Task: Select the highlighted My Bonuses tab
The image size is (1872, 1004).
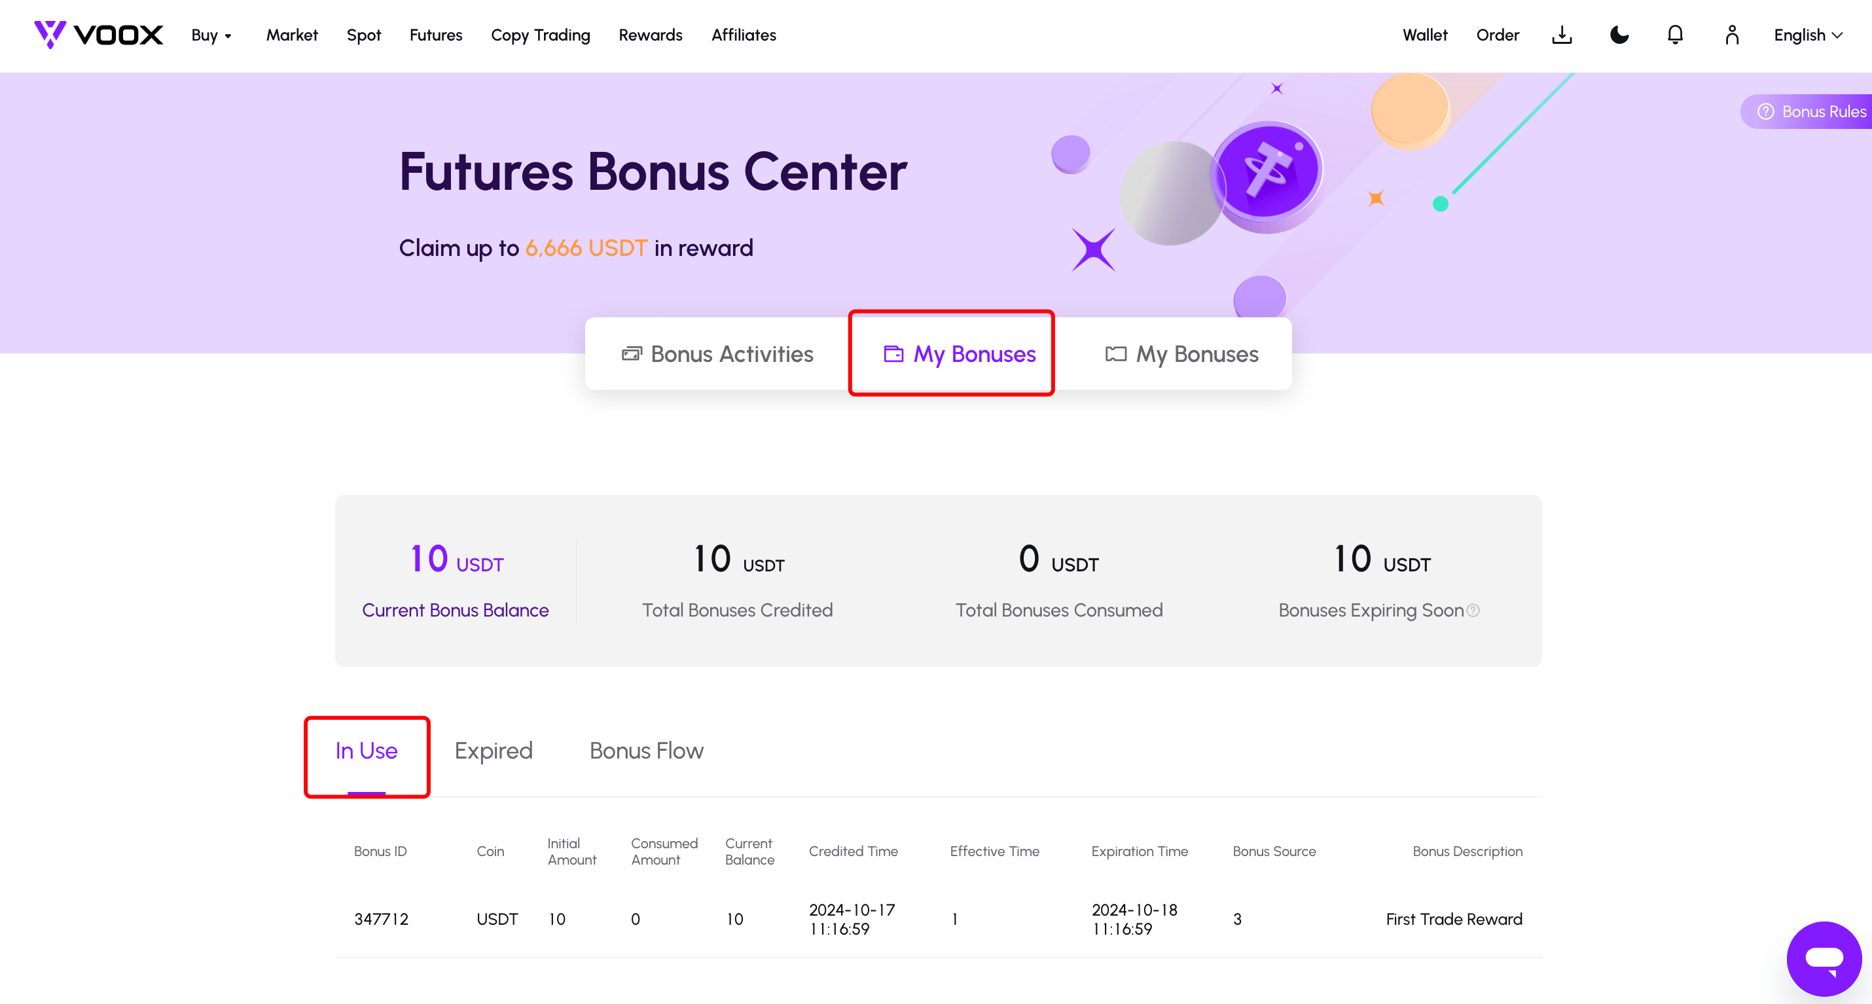Action: 960,354
